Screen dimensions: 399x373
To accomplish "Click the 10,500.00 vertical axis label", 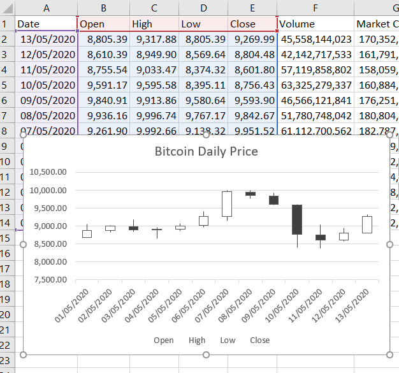I will 48,172.
